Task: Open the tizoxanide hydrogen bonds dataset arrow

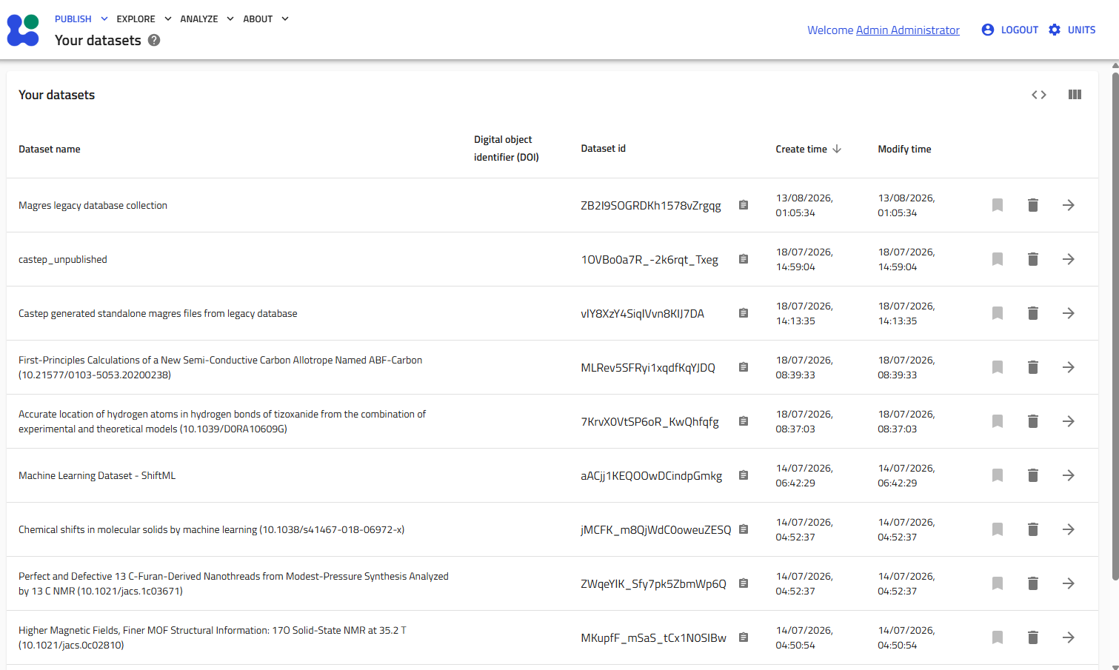Action: click(x=1069, y=421)
